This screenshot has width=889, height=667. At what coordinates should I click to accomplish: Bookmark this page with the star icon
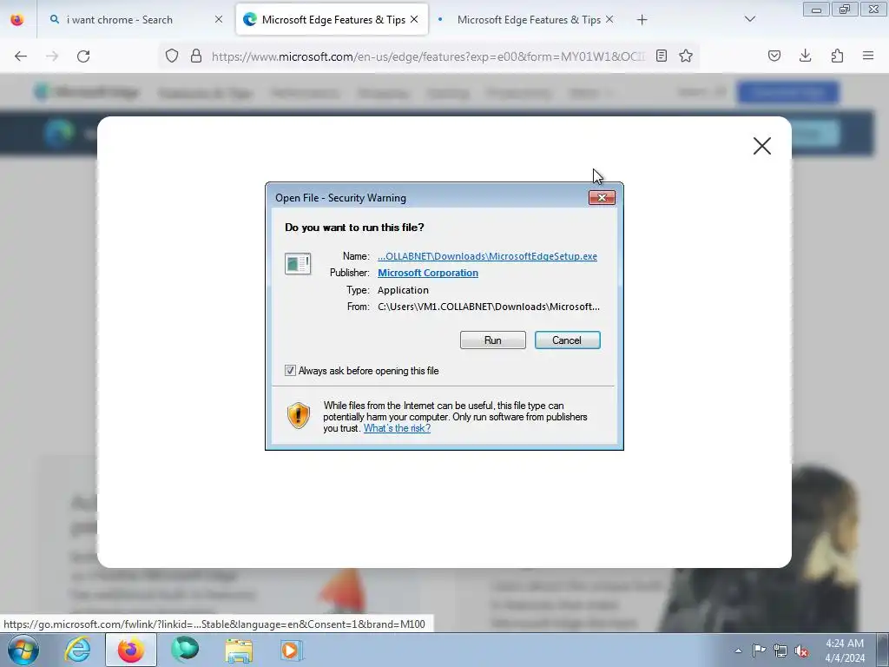point(686,56)
